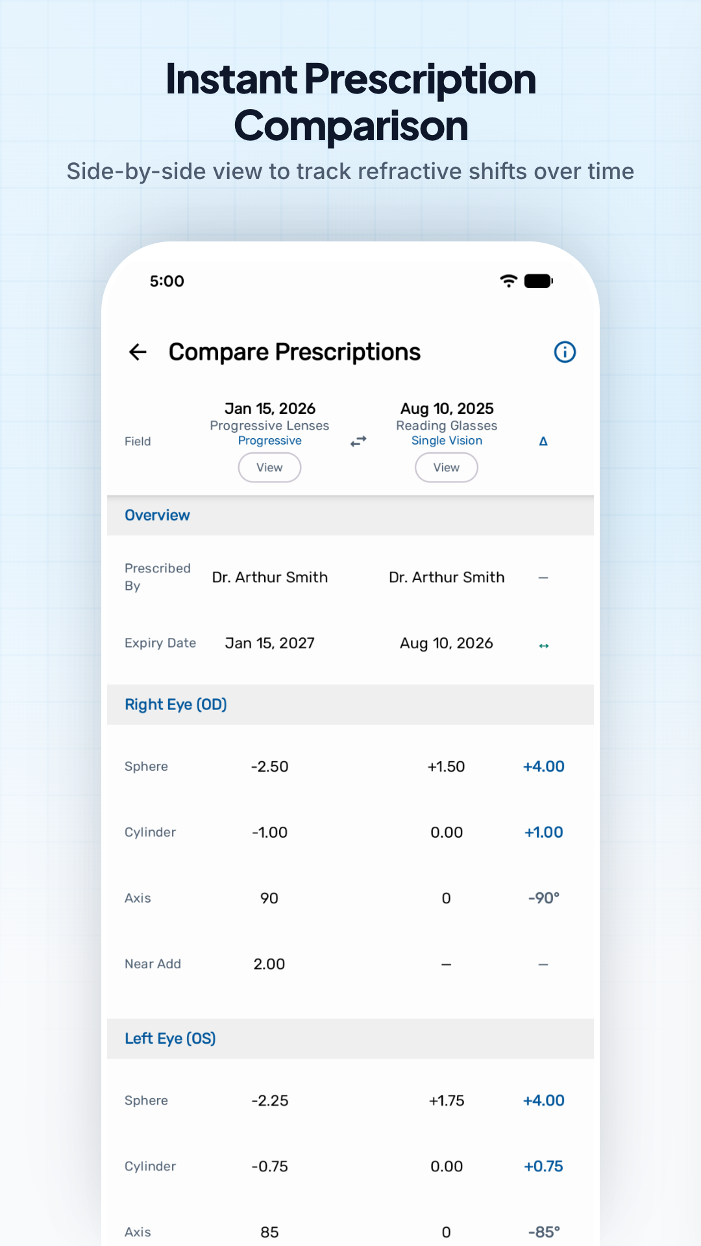Image resolution: width=701 pixels, height=1246 pixels.
Task: Tap the left eye cylinder +0.75 difference
Action: coord(544,1167)
